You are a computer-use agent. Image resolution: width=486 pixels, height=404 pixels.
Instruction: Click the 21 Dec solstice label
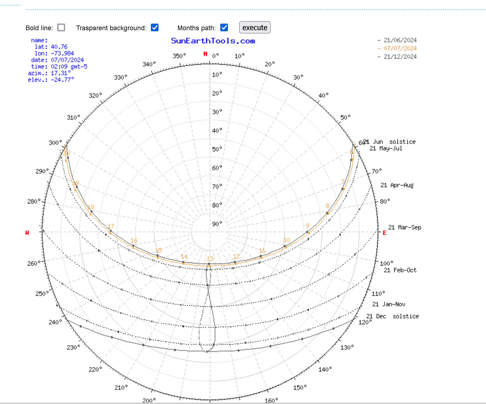point(392,316)
